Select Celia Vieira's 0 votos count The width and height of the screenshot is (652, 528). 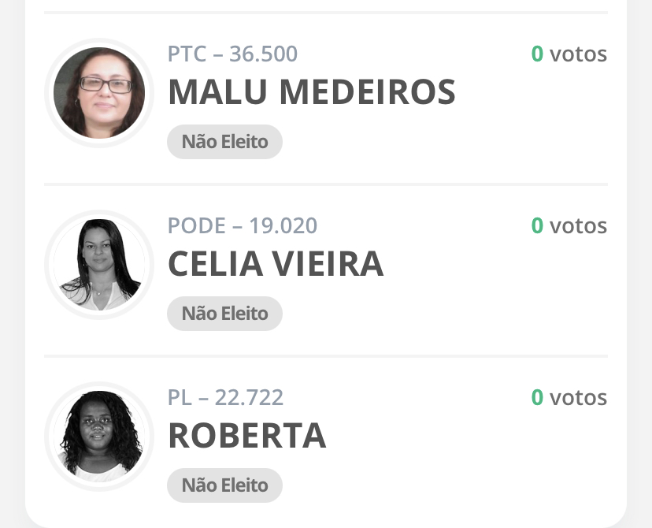(x=569, y=226)
